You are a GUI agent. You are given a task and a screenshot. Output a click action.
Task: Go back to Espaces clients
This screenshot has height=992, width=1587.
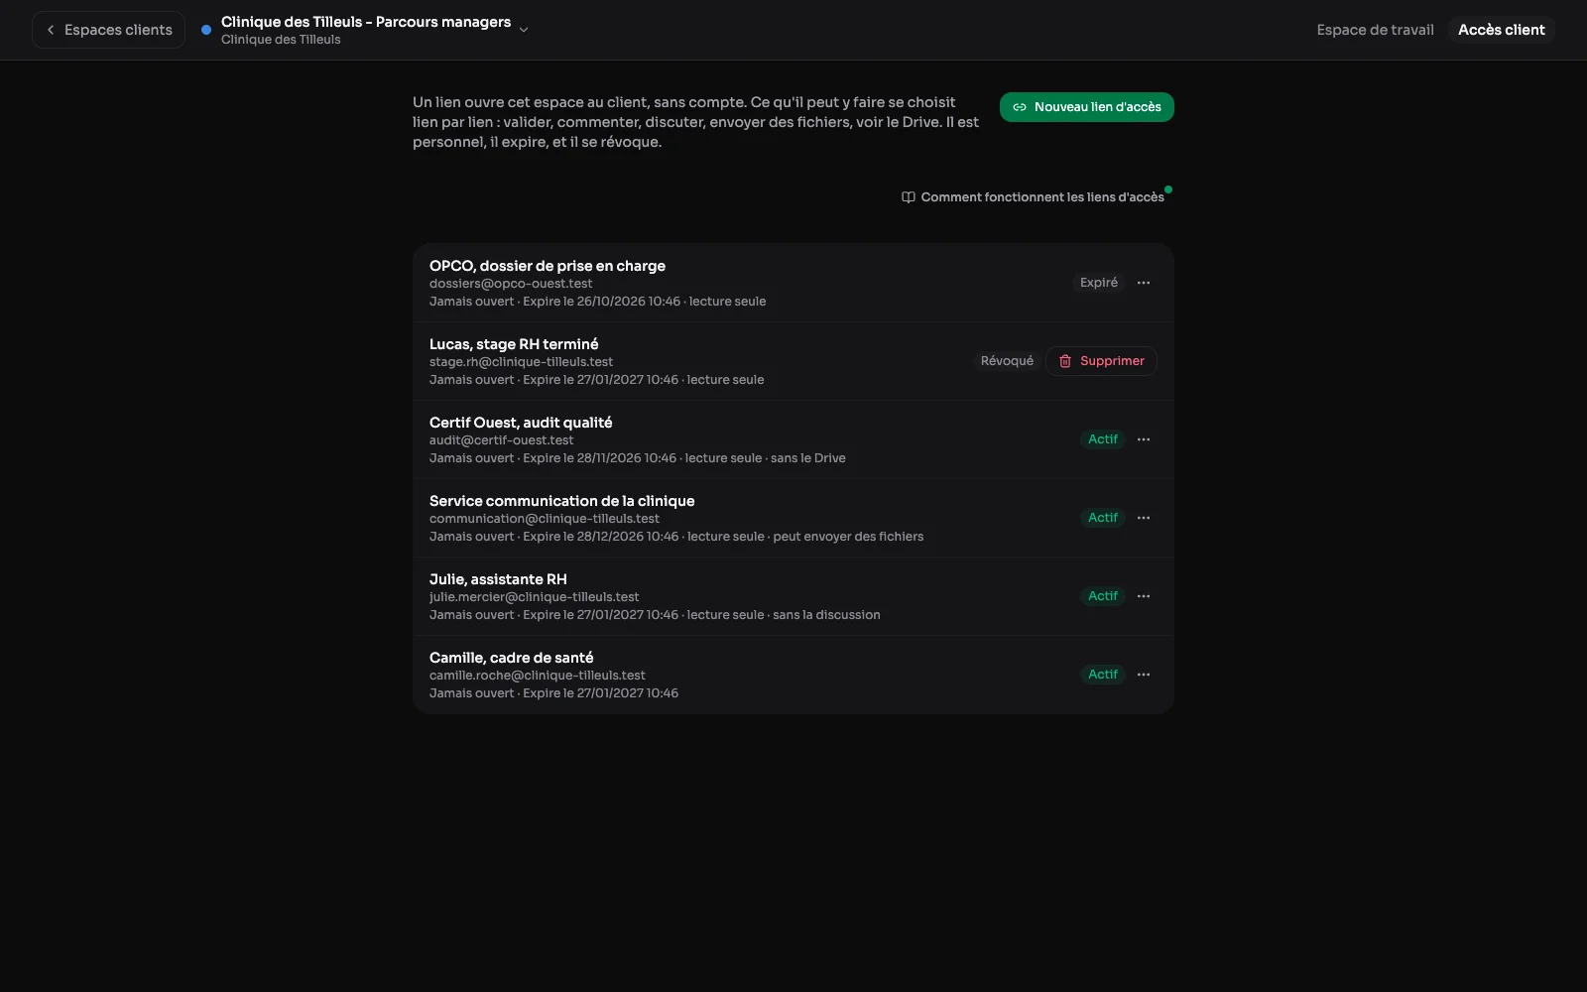109,30
